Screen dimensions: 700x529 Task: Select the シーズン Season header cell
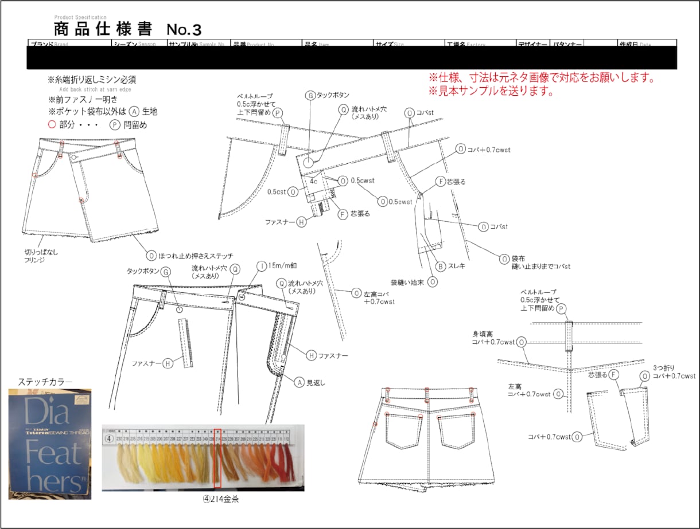tap(139, 44)
